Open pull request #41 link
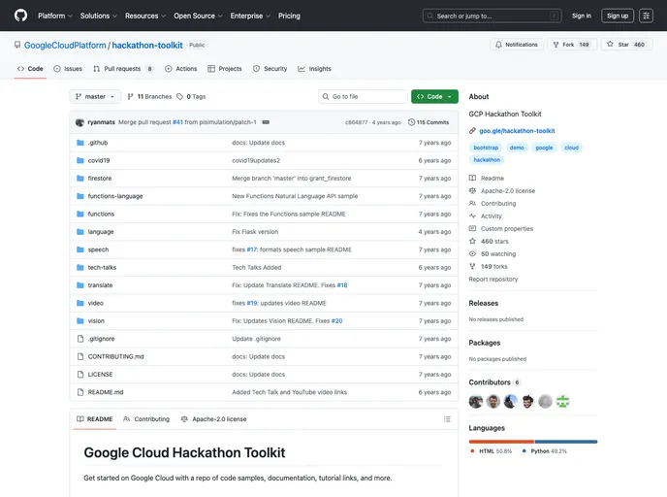Screen dimensions: 667x497 pos(177,122)
